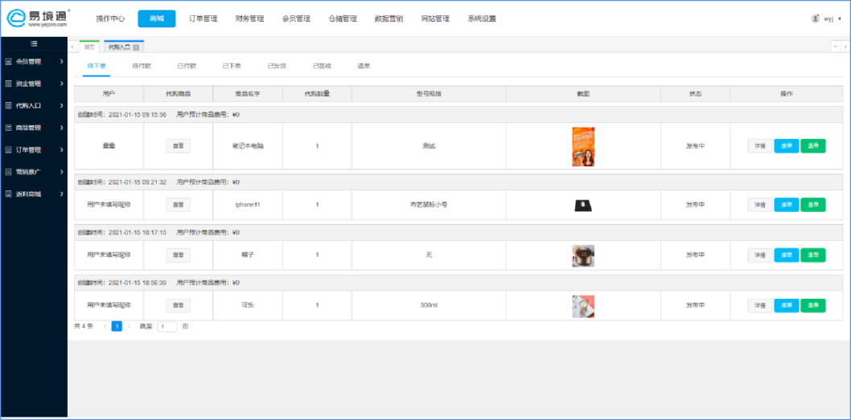Click the 商品管理 sidebar icon
Viewport: 851px width, 420px height.
point(9,128)
